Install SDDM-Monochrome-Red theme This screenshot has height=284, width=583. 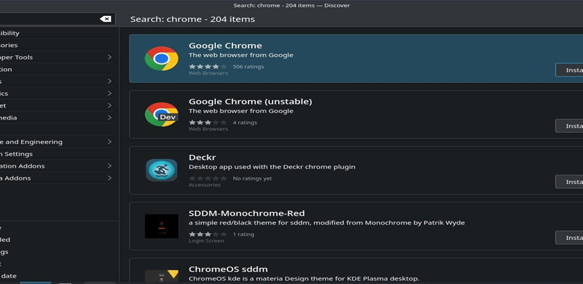[569, 238]
